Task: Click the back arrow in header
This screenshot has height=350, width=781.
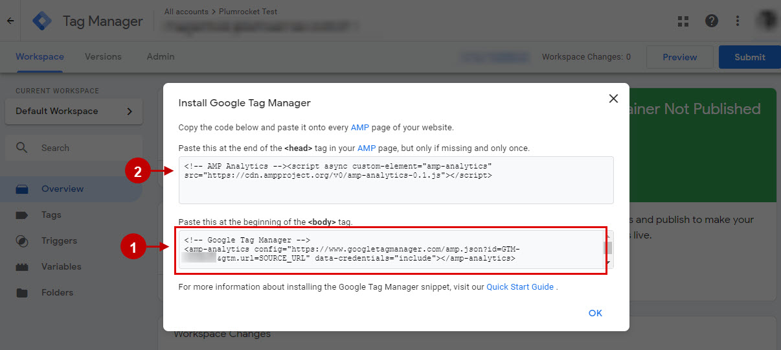Action: [x=10, y=21]
